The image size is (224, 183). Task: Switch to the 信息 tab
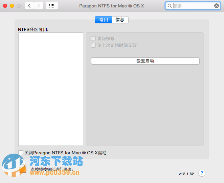point(120,20)
